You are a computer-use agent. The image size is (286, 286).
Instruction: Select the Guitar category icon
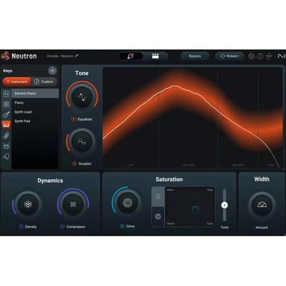point(6,114)
